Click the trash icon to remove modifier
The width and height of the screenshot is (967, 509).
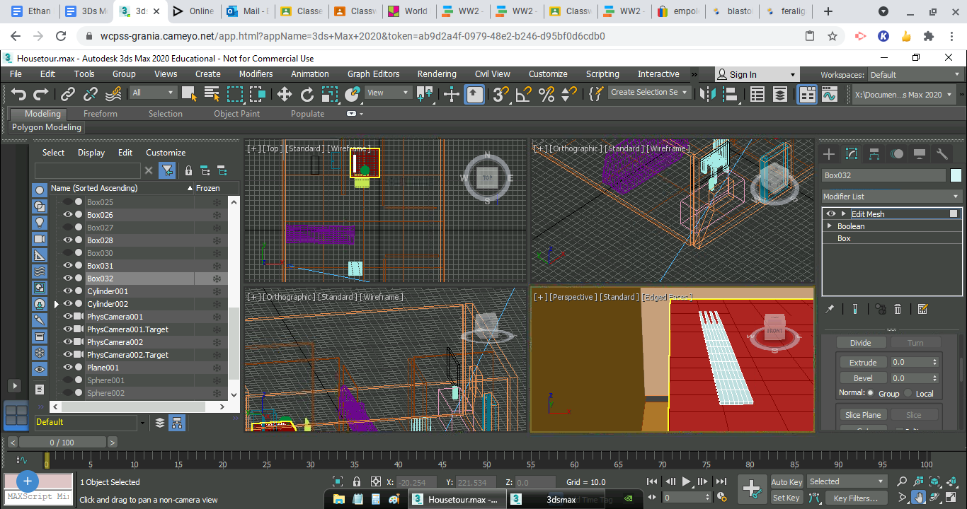point(898,309)
